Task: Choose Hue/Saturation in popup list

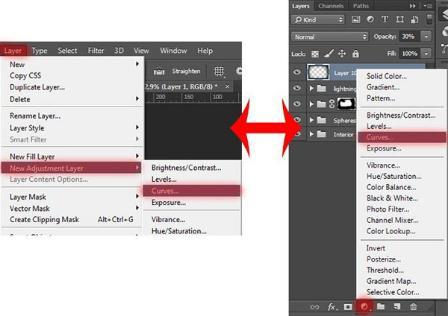Action: (393, 176)
